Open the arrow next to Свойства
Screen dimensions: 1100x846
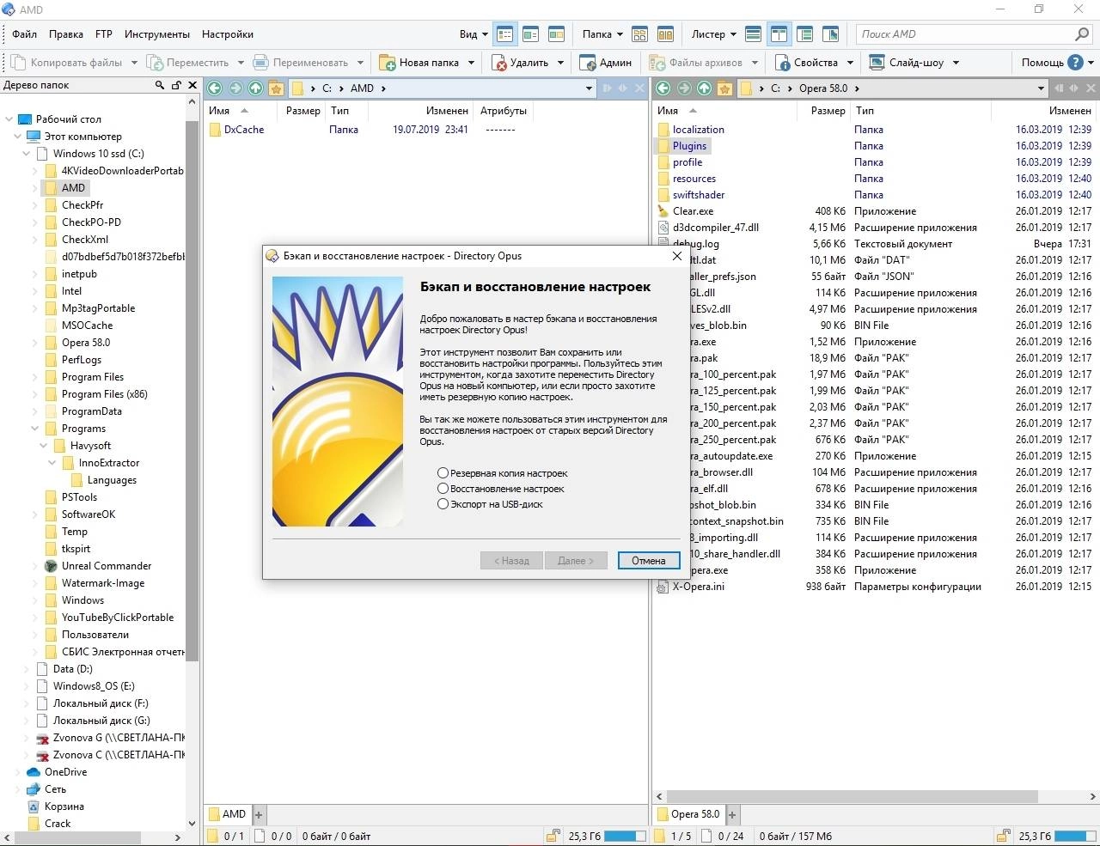tap(850, 63)
